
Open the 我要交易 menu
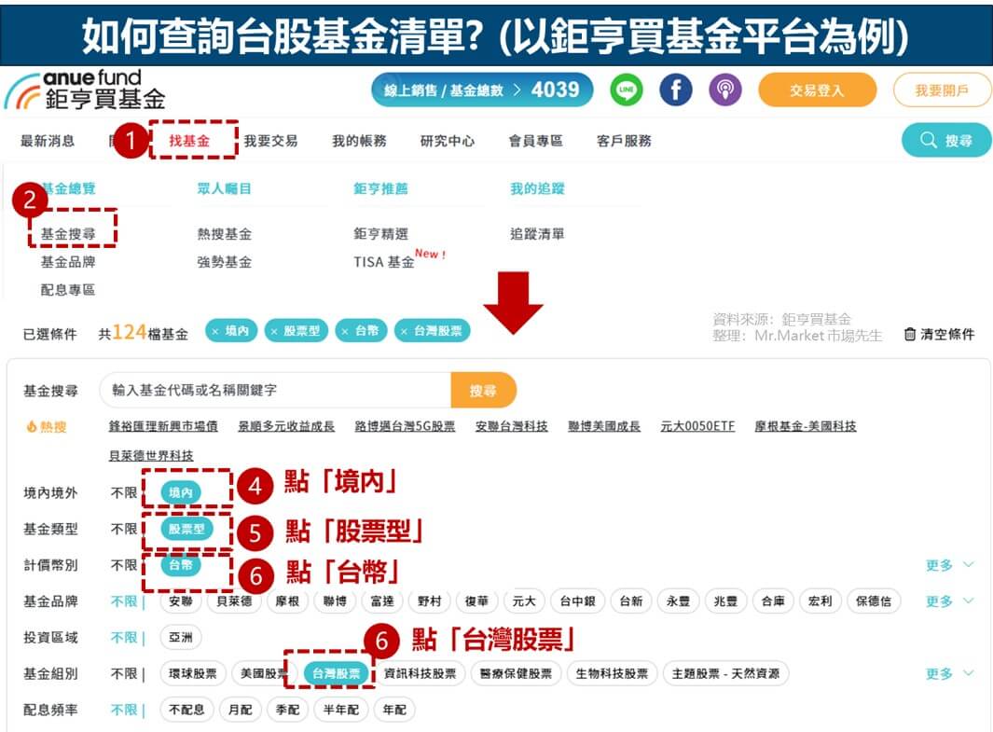[x=271, y=141]
